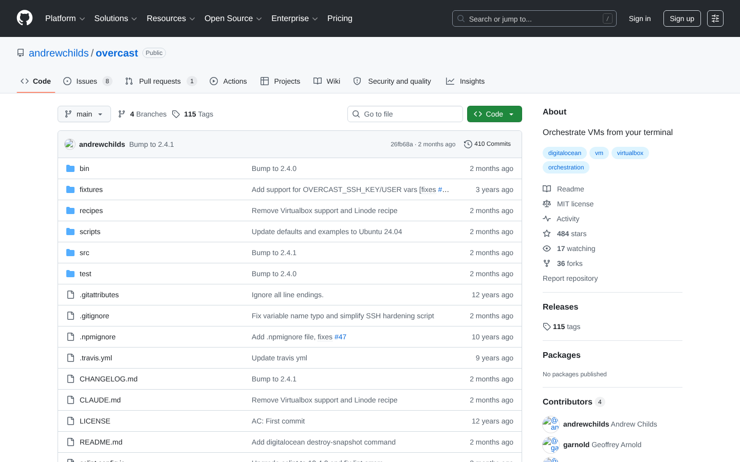Click the CHANGELOG.md file icon
This screenshot has height=462, width=740.
(70, 379)
